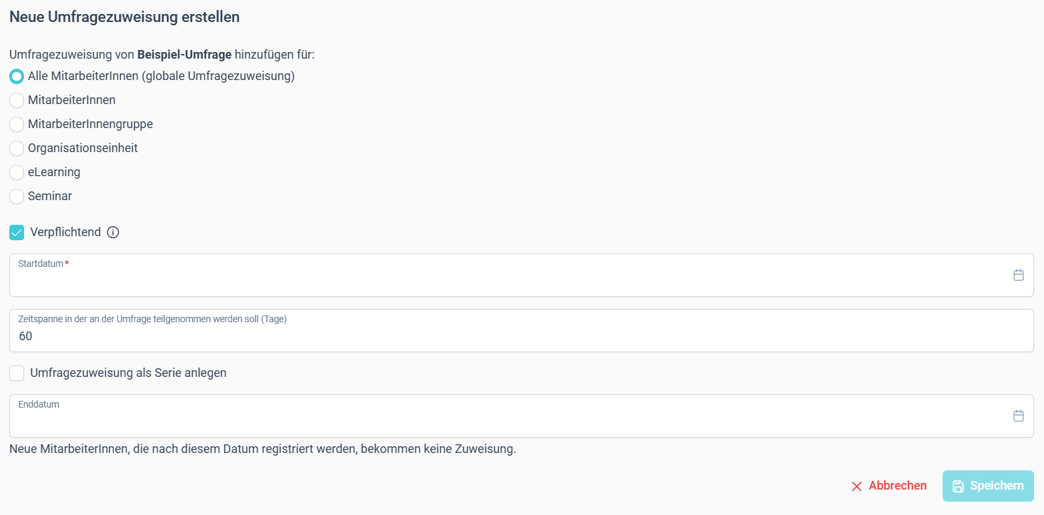Viewport: 1044px width, 515px height.
Task: Click the Seminar option label text
Action: click(x=50, y=196)
